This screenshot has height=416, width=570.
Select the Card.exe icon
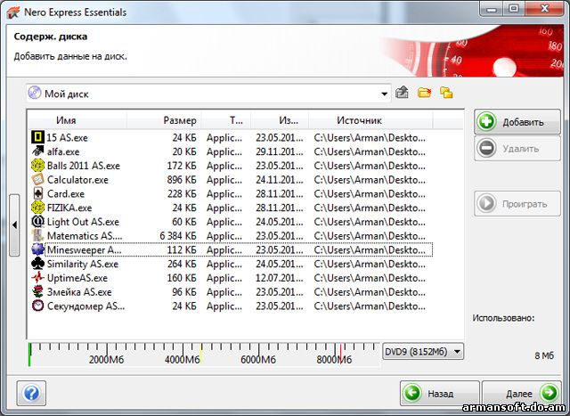pyautogui.click(x=37, y=193)
